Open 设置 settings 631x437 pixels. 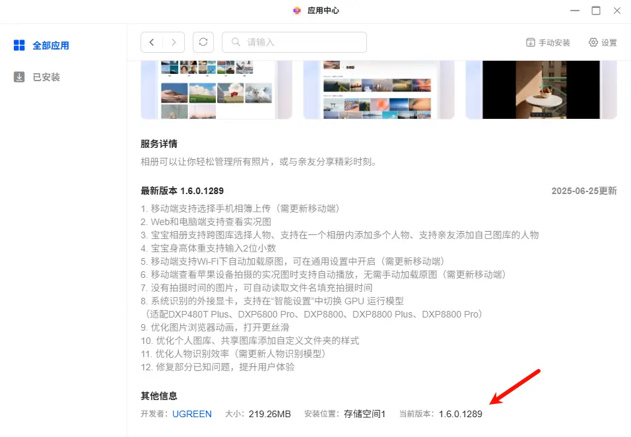(x=603, y=43)
